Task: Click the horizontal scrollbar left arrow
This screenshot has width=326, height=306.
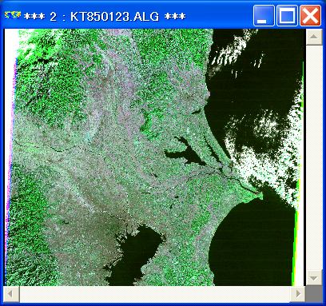Action: tap(12, 294)
